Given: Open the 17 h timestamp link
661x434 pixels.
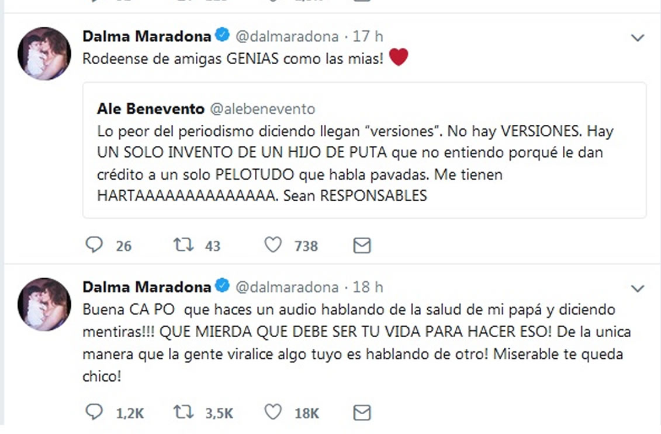Looking at the screenshot, I should pyautogui.click(x=368, y=36).
